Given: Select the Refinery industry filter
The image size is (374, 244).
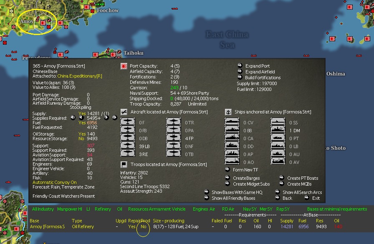Looking at the screenshot, I should (x=103, y=209).
